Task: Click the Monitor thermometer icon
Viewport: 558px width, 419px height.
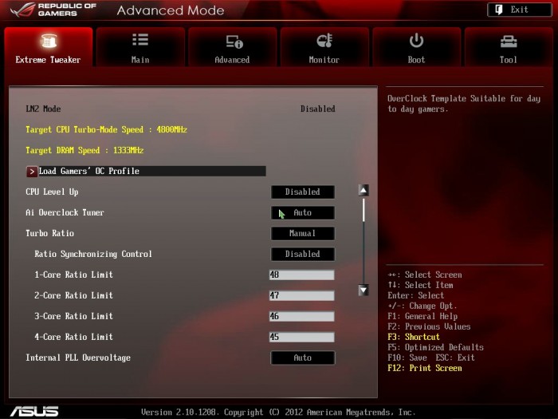Action: (x=324, y=40)
